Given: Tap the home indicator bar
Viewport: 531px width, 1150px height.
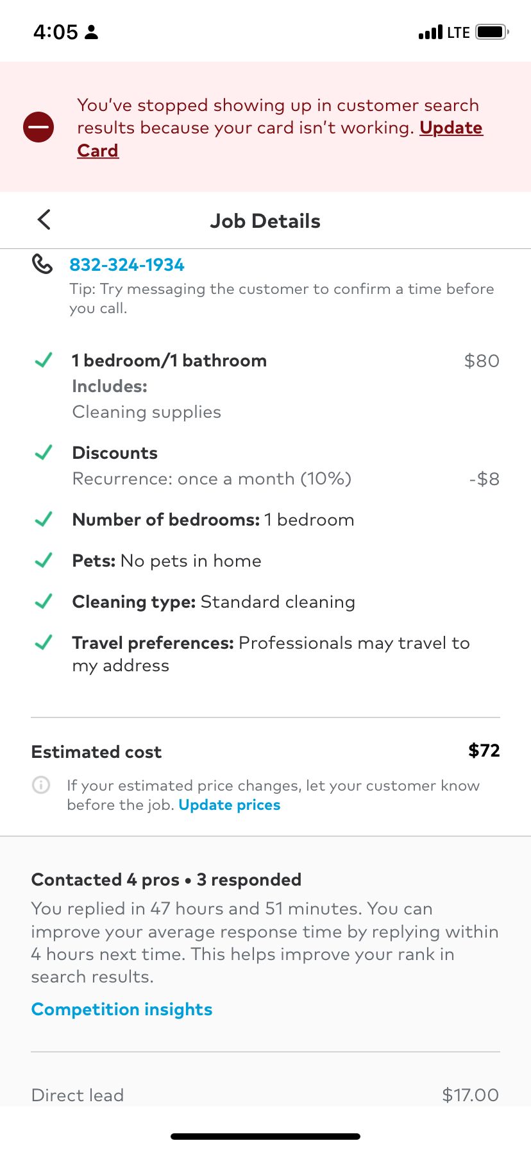Looking at the screenshot, I should pyautogui.click(x=265, y=1137).
